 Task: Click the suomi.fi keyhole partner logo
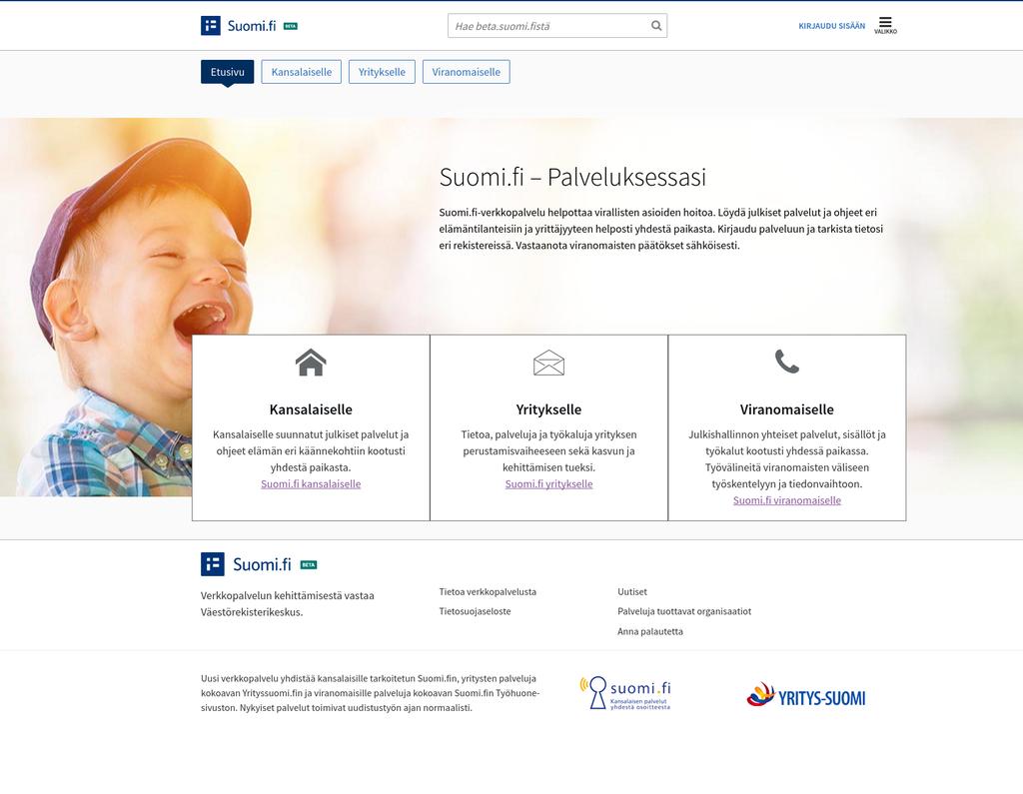coord(625,693)
